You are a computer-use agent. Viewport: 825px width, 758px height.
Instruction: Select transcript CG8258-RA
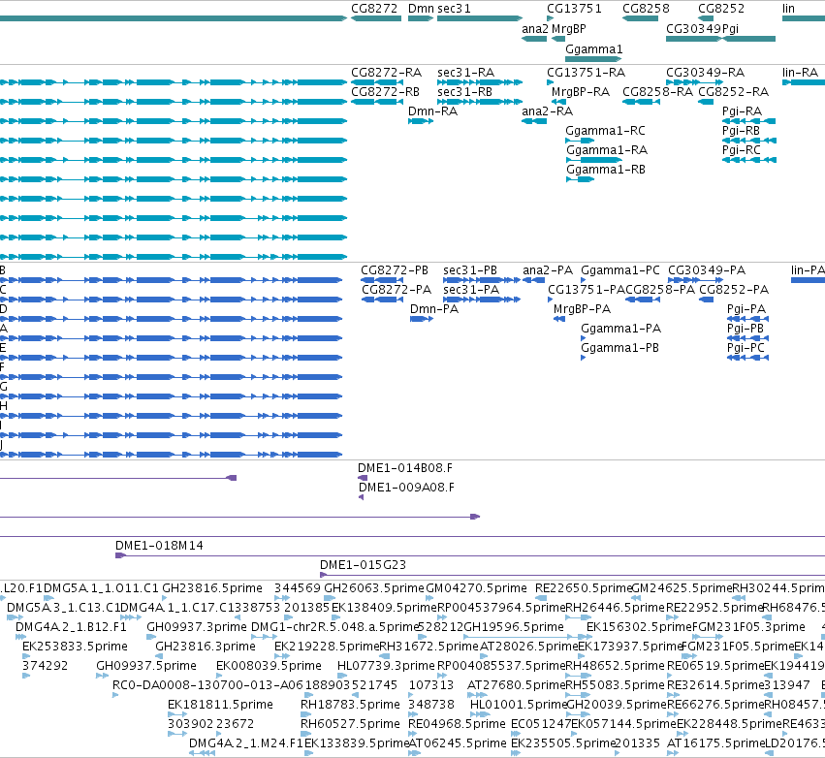pos(657,91)
